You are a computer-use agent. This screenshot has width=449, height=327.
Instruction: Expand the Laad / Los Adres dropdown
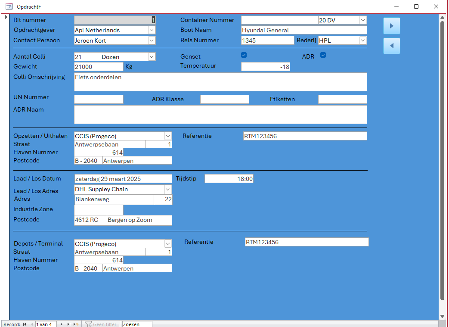pyautogui.click(x=168, y=189)
